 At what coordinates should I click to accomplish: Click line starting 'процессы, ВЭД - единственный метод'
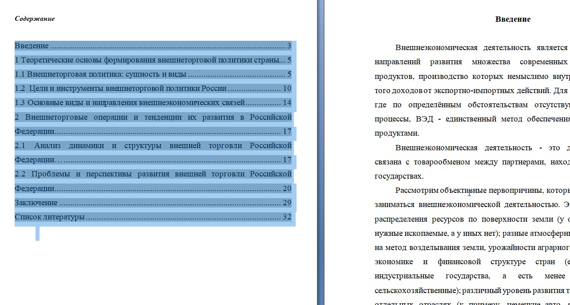pos(472,119)
